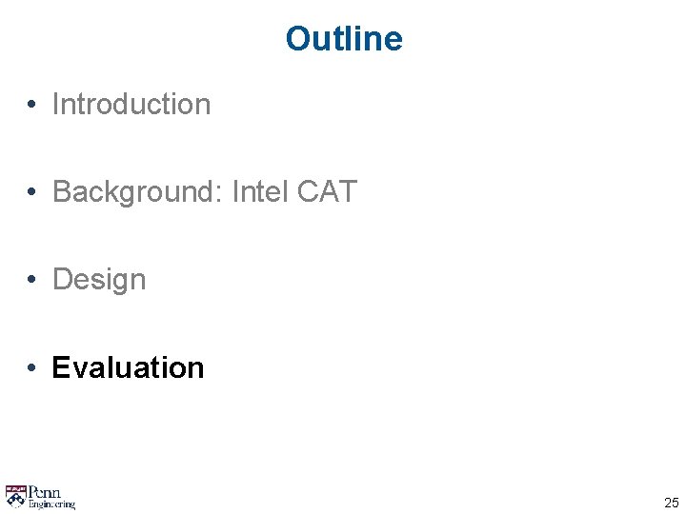Click the word CAT
Screen dimensions: 686x514
326,191
